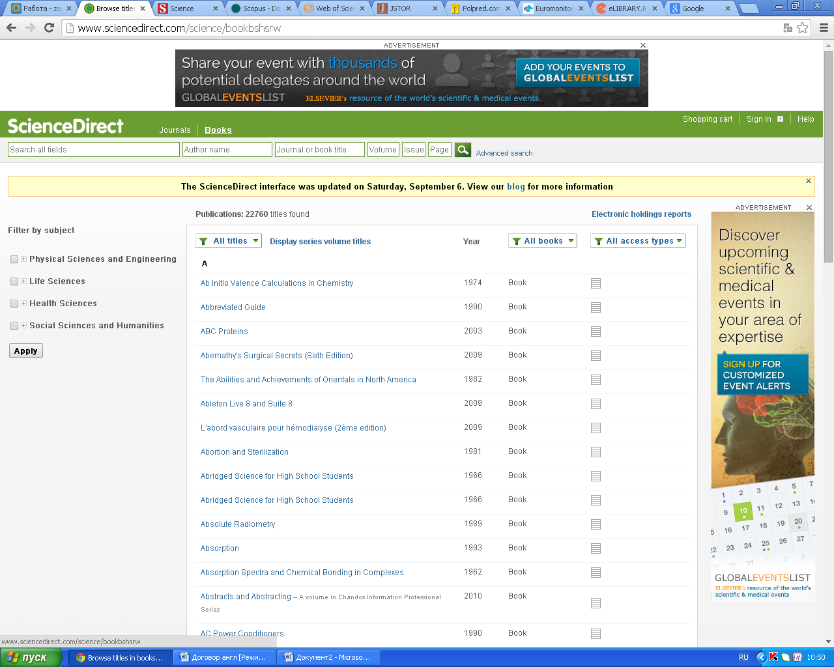The height and width of the screenshot is (667, 834).
Task: Open Absolute Radiometry book link
Action: pos(238,524)
